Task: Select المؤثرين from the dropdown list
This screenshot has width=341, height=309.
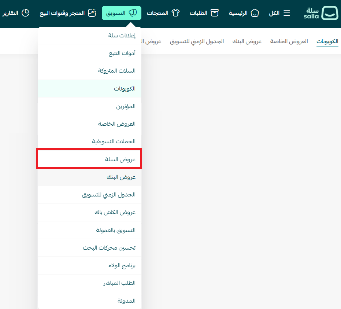Action: pyautogui.click(x=126, y=106)
